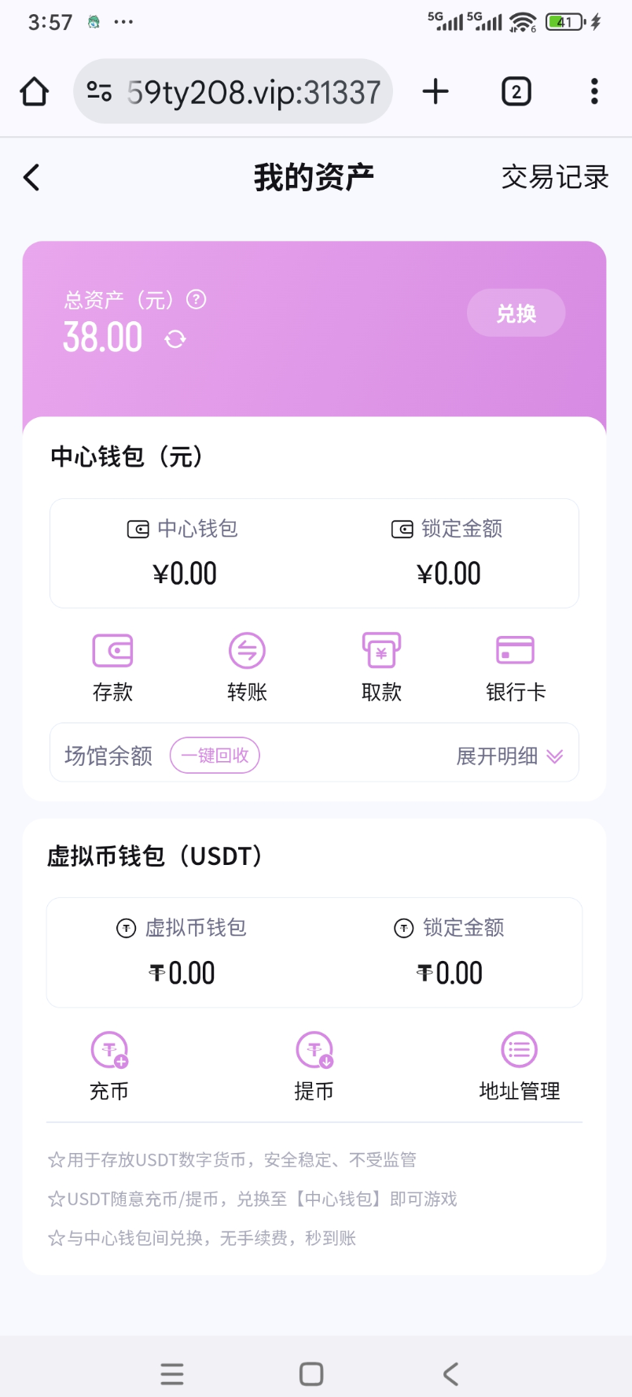Image resolution: width=632 pixels, height=1397 pixels.
Task: Go to the browser home page
Action: pos(35,91)
